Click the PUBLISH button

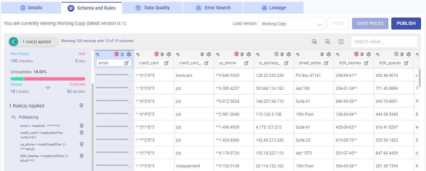point(406,24)
